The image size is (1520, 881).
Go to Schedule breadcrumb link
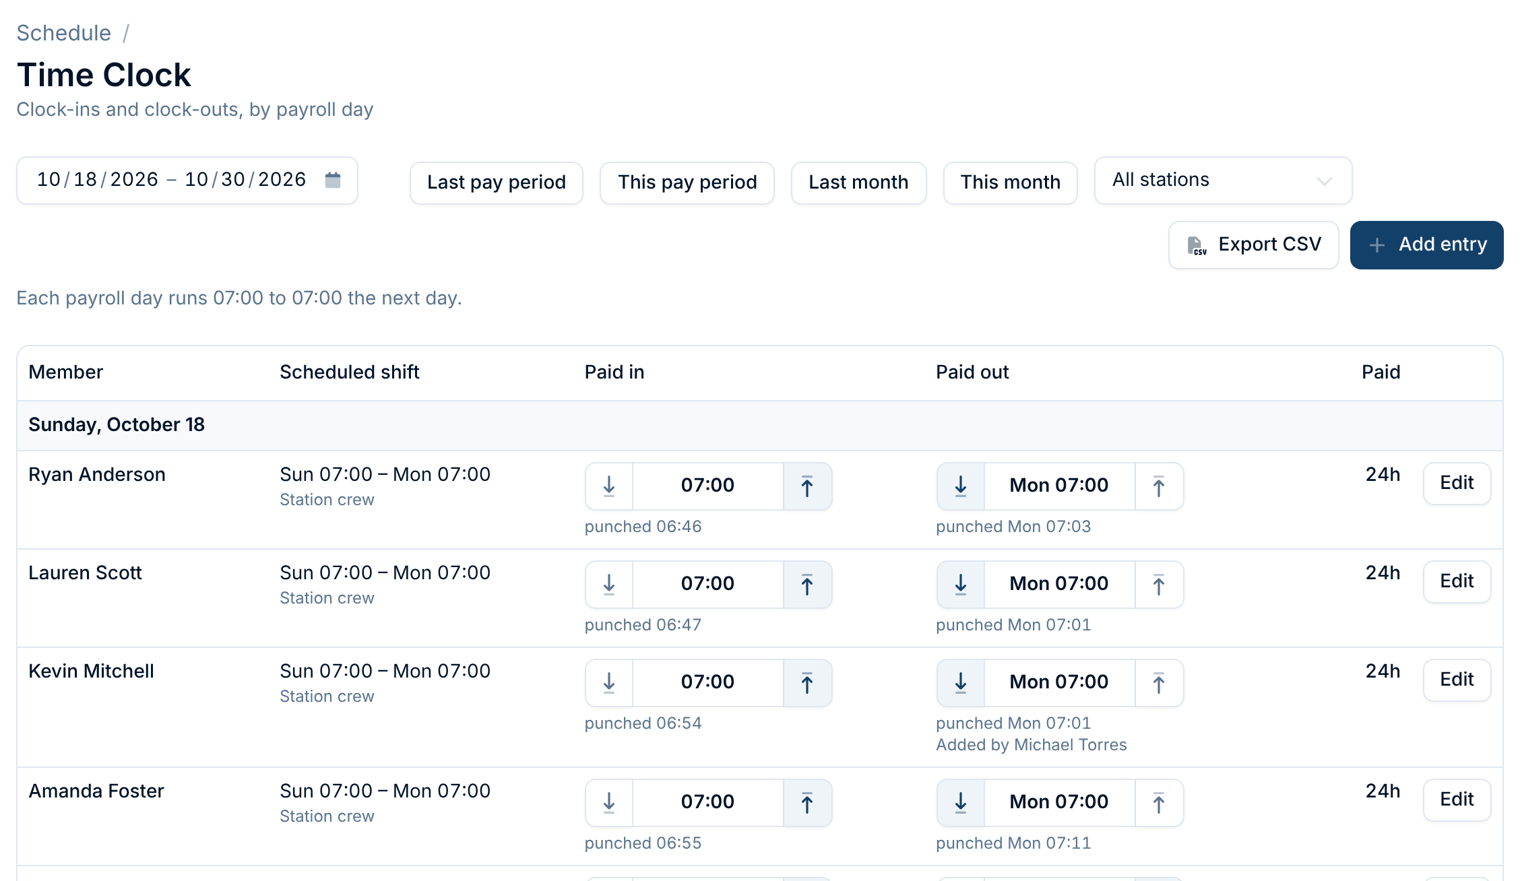click(64, 33)
